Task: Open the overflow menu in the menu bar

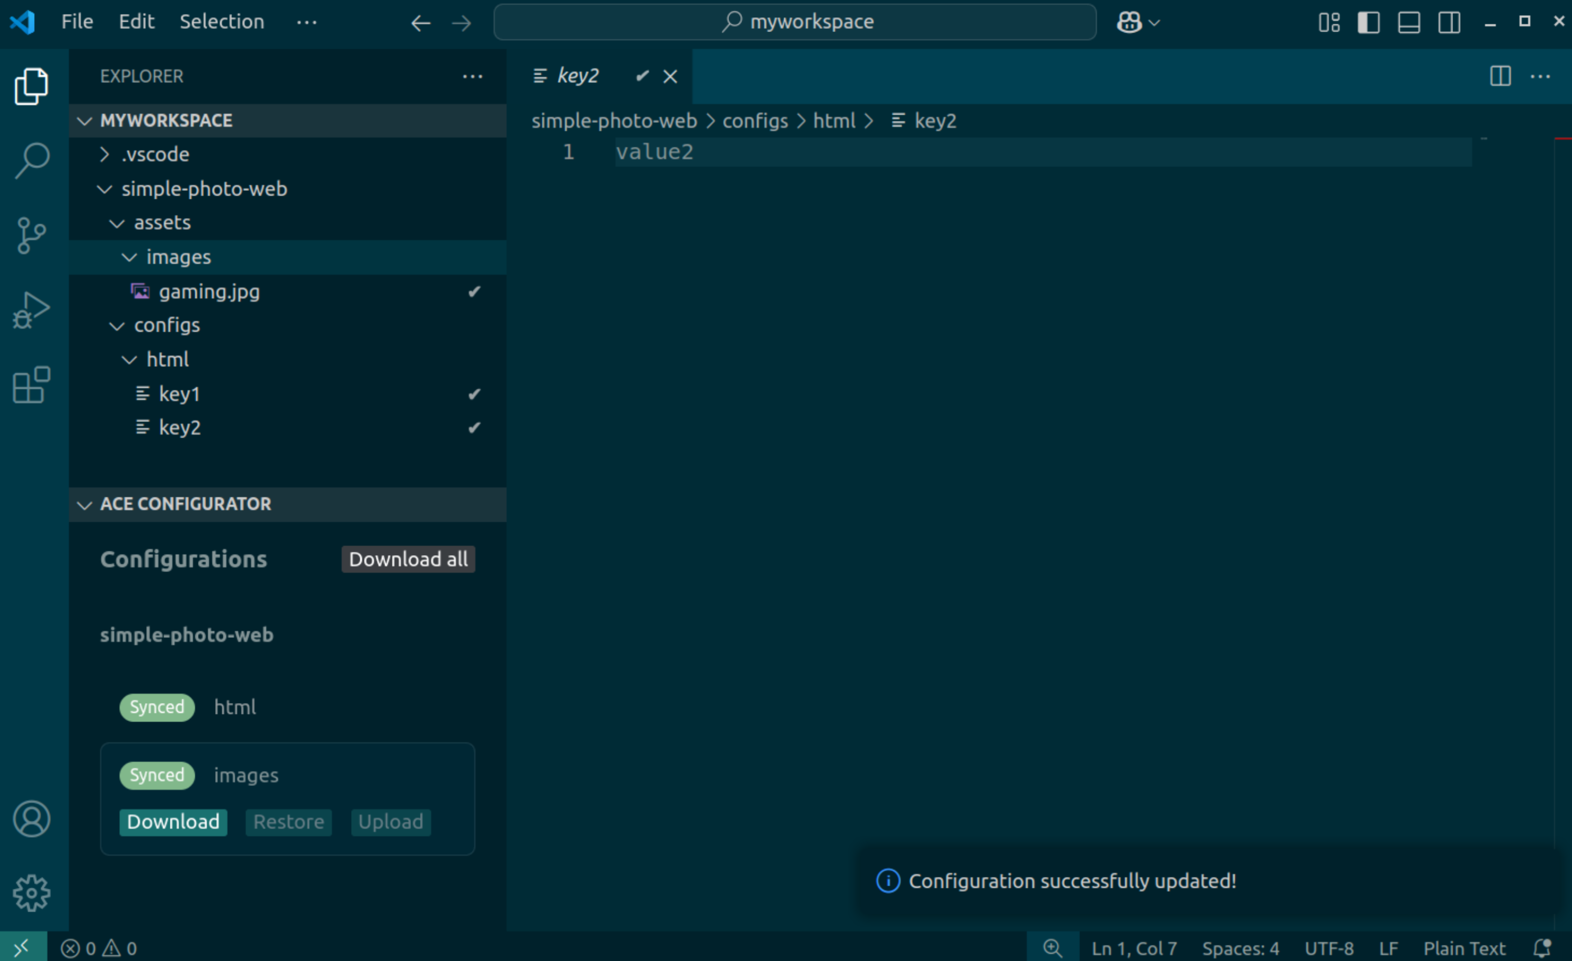Action: point(306,23)
